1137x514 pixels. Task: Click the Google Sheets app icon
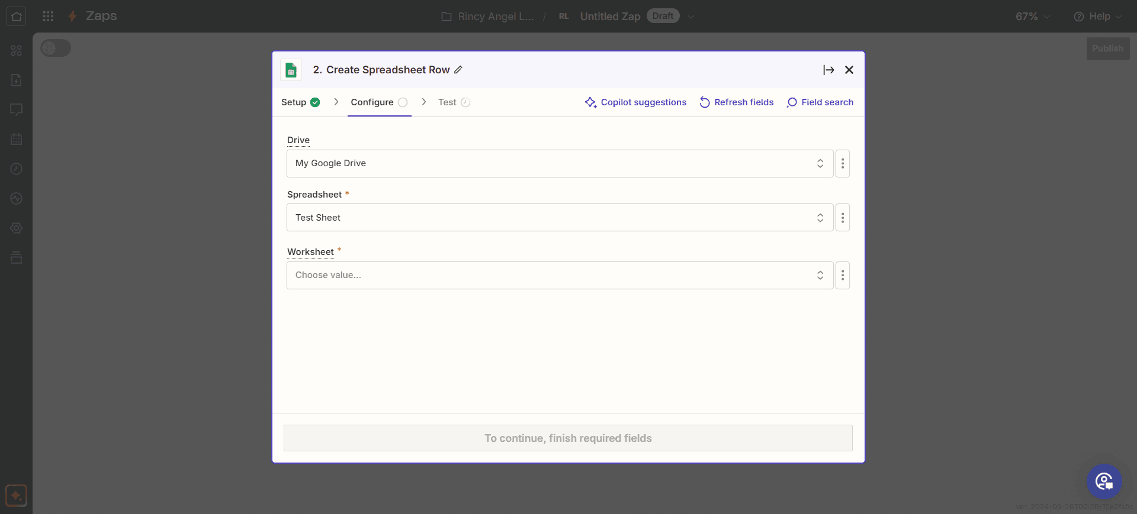291,70
